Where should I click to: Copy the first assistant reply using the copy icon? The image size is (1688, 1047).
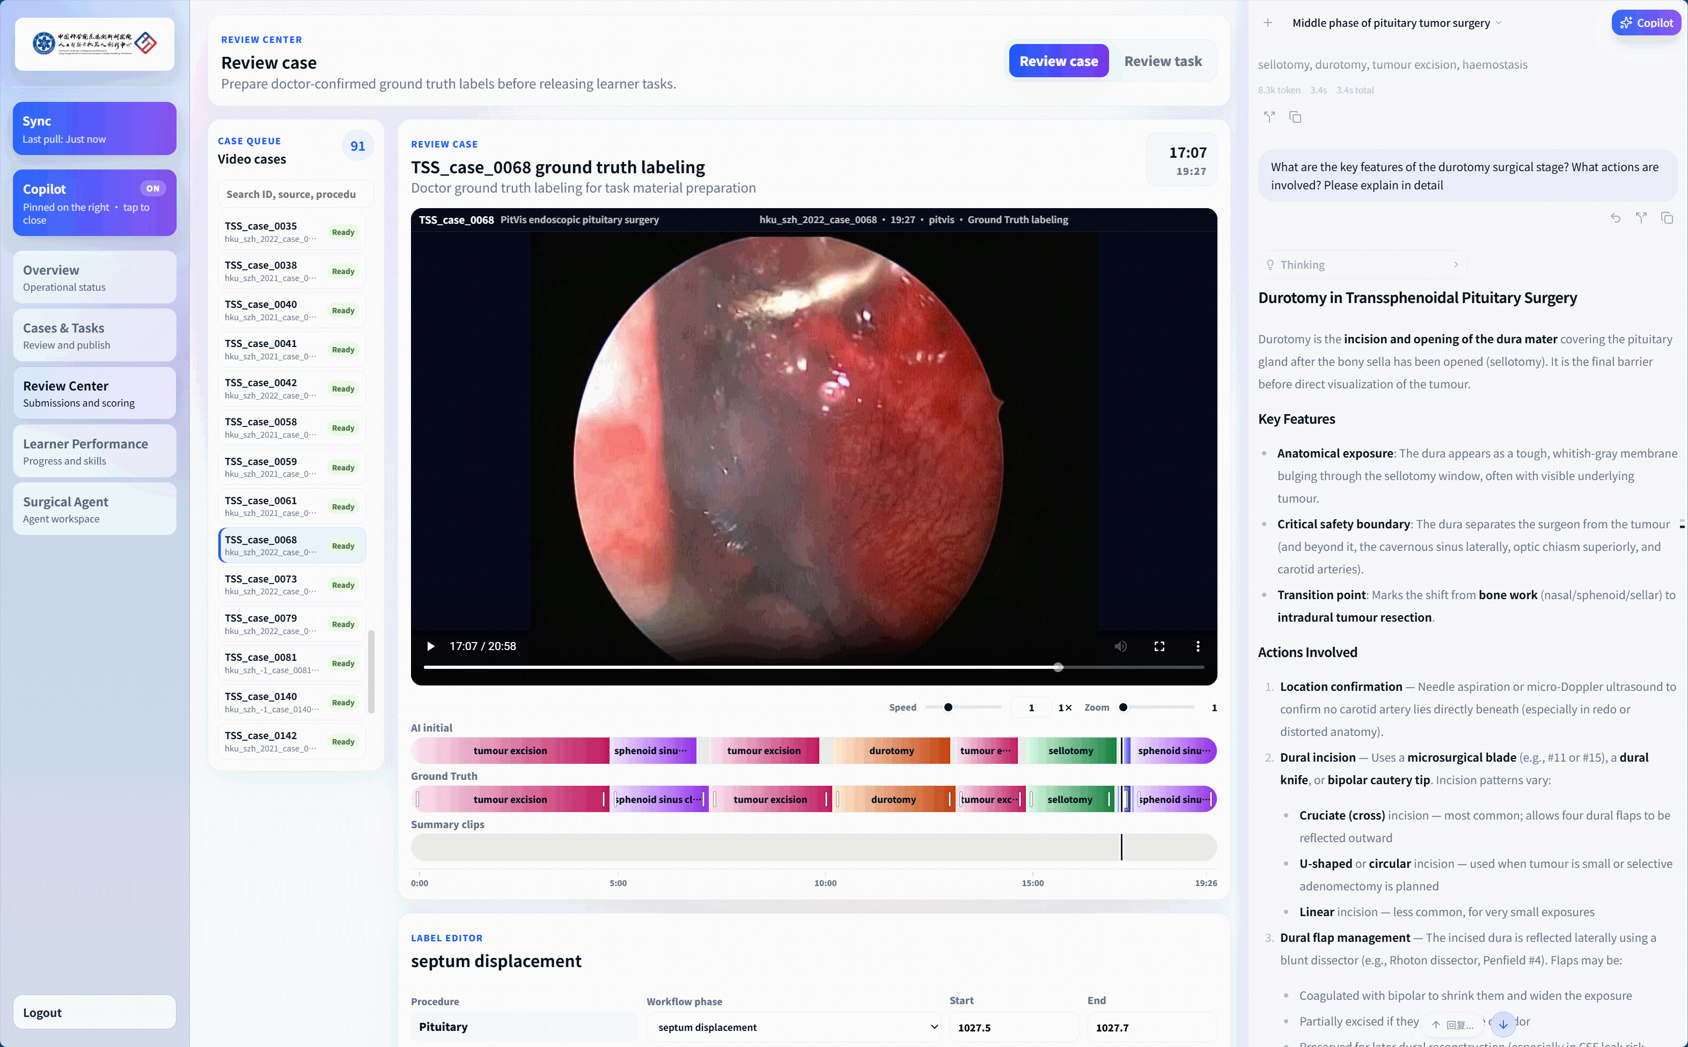pyautogui.click(x=1295, y=117)
